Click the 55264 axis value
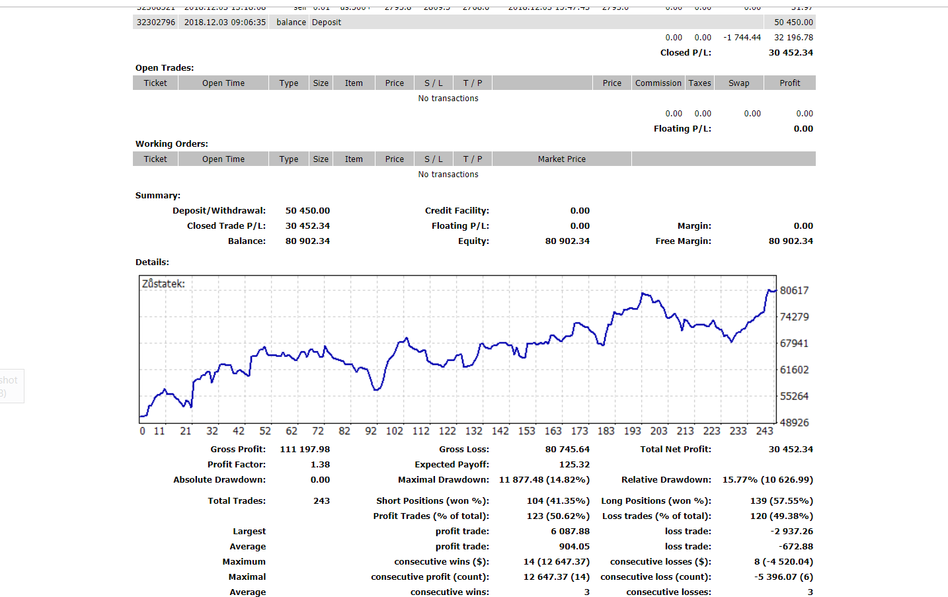Screen dimensions: 948x597 click(794, 397)
